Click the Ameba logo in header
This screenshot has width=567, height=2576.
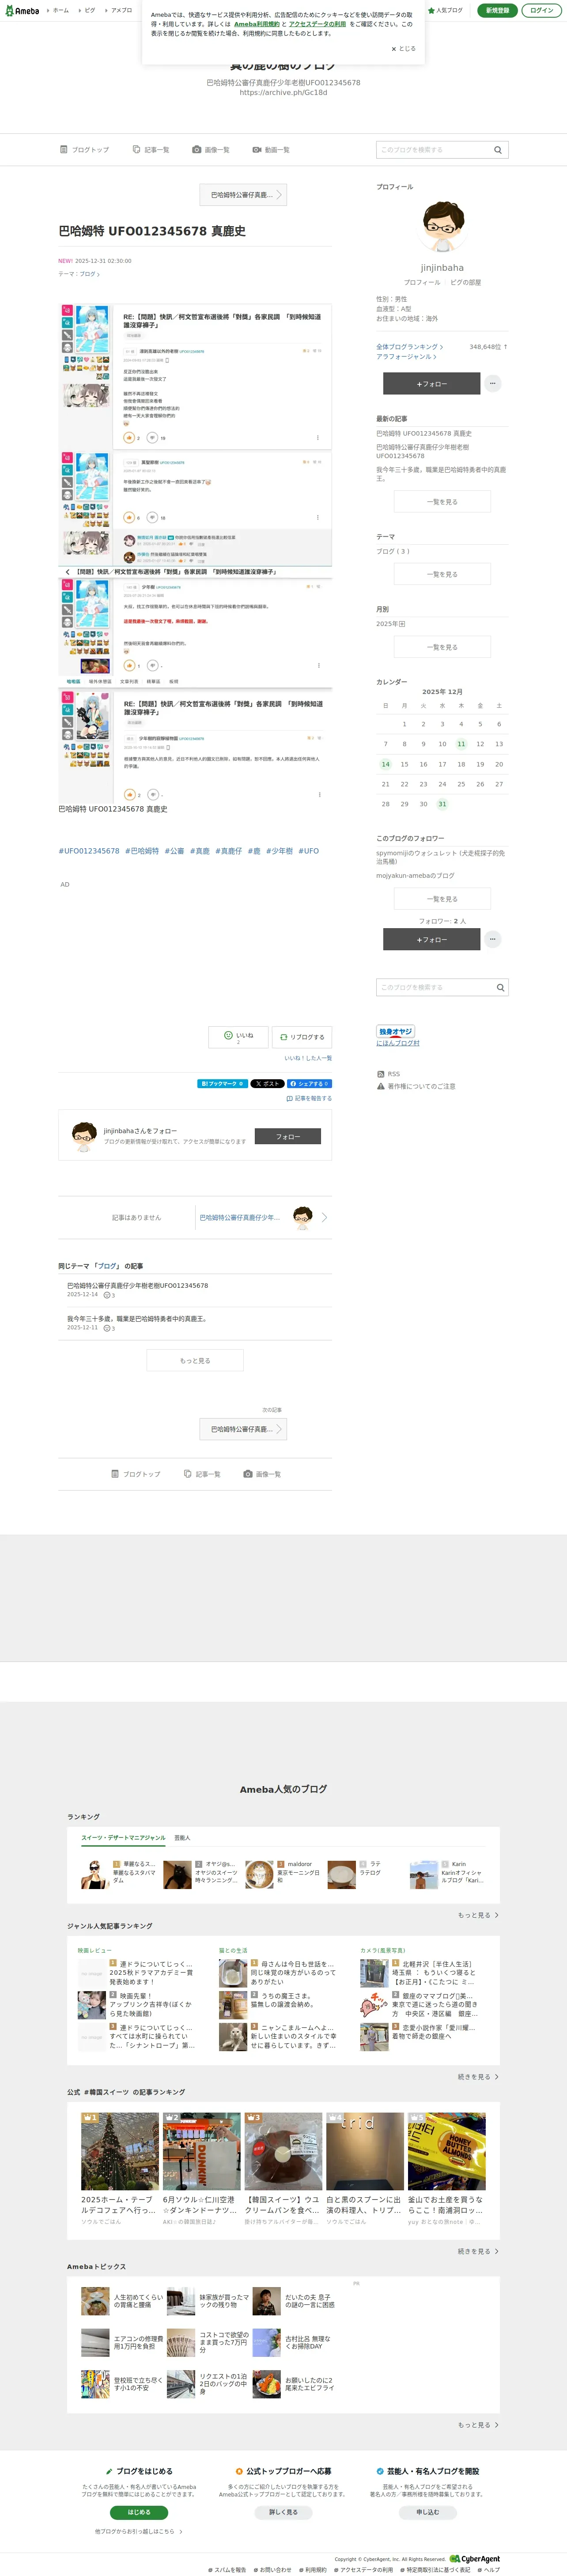pos(22,10)
